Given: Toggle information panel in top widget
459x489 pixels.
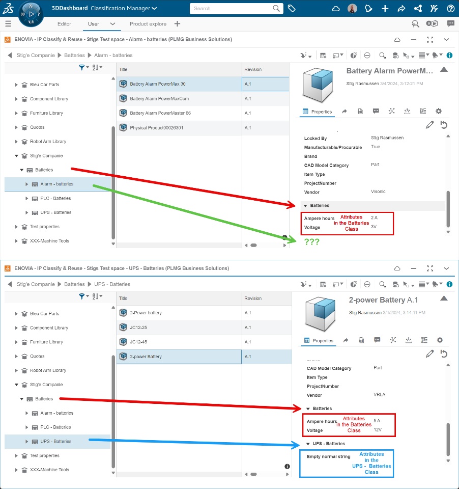Looking at the screenshot, I should (x=449, y=56).
